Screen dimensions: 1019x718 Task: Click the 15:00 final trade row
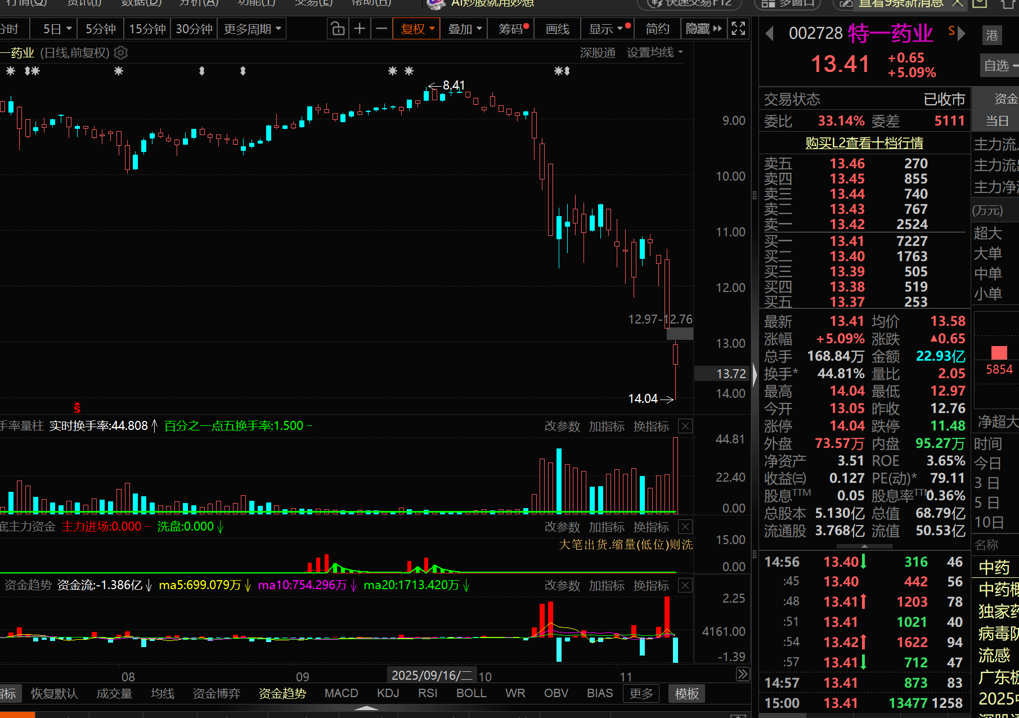864,703
